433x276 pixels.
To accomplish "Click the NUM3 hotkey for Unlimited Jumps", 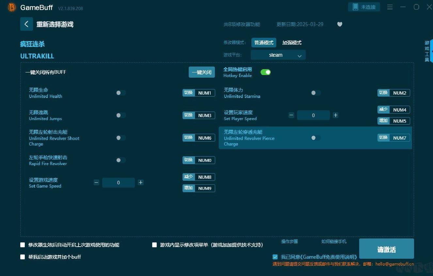I will click(205, 115).
